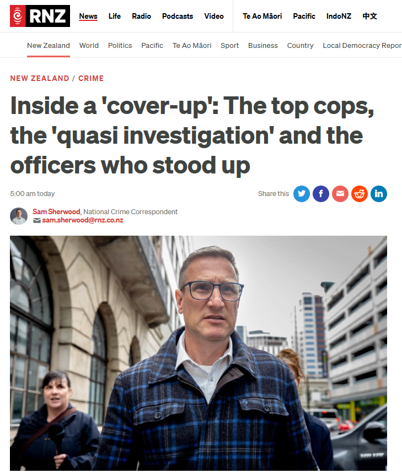Click the NEW ZEALAND breadcrumb link
This screenshot has height=473, width=402.
(40, 78)
